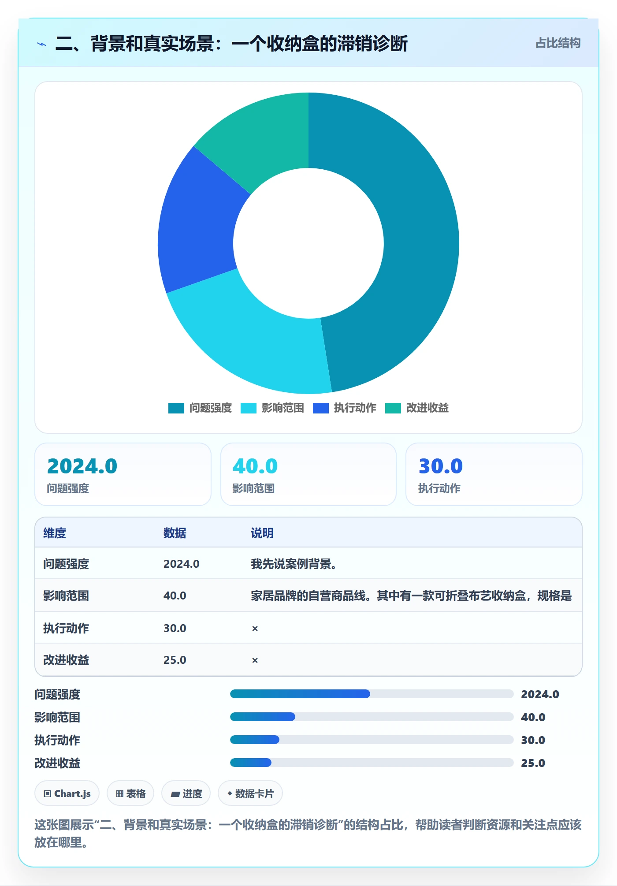Toggle the 改进收益 legend color box
Image resolution: width=617 pixels, height=886 pixels.
[393, 408]
